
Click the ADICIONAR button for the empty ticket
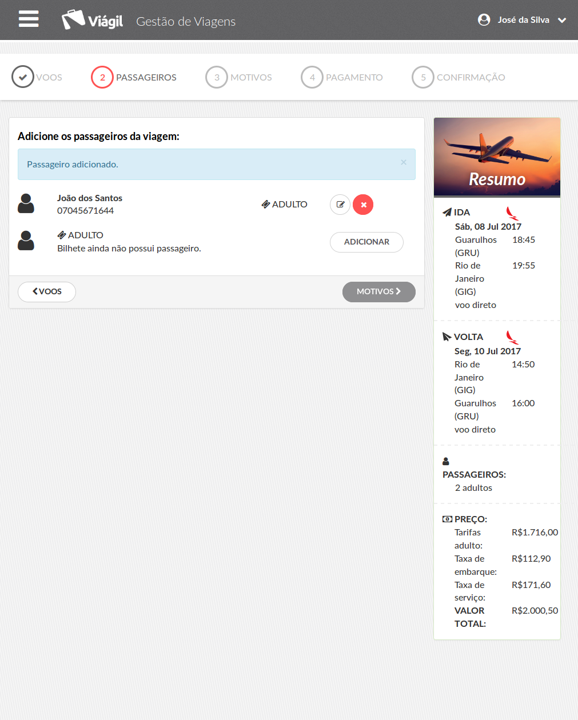366,242
